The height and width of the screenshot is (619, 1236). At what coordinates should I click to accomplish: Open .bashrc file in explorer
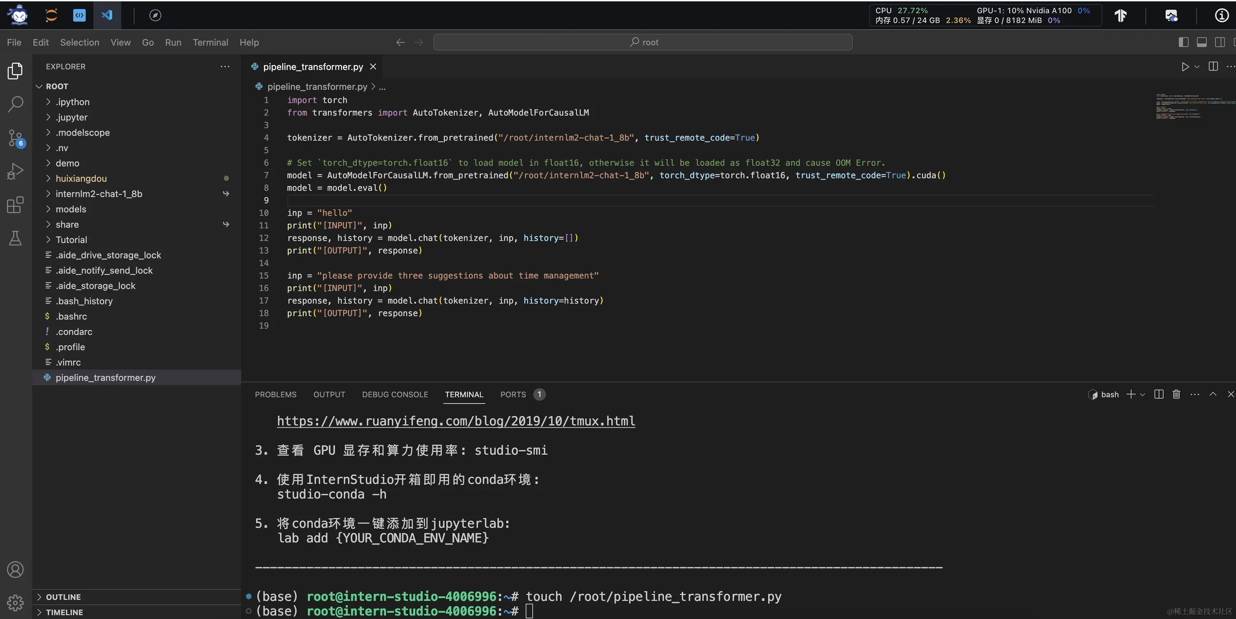(71, 317)
